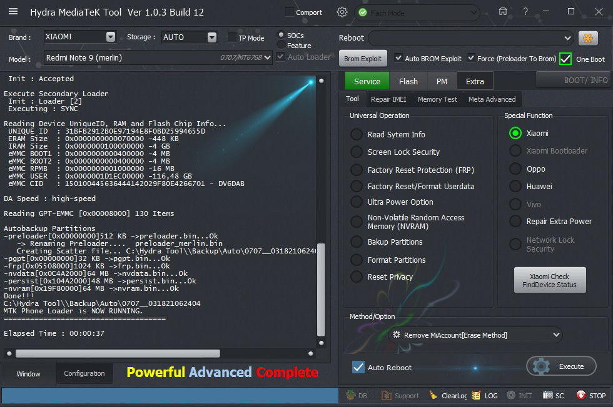Select the Huawei special function option
613x407 pixels.
point(515,186)
